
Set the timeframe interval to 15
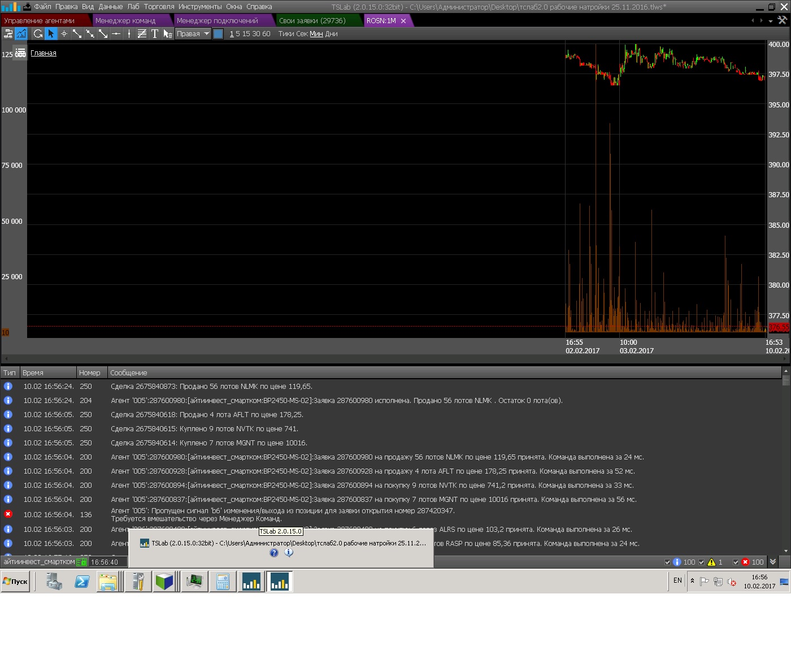click(x=246, y=34)
